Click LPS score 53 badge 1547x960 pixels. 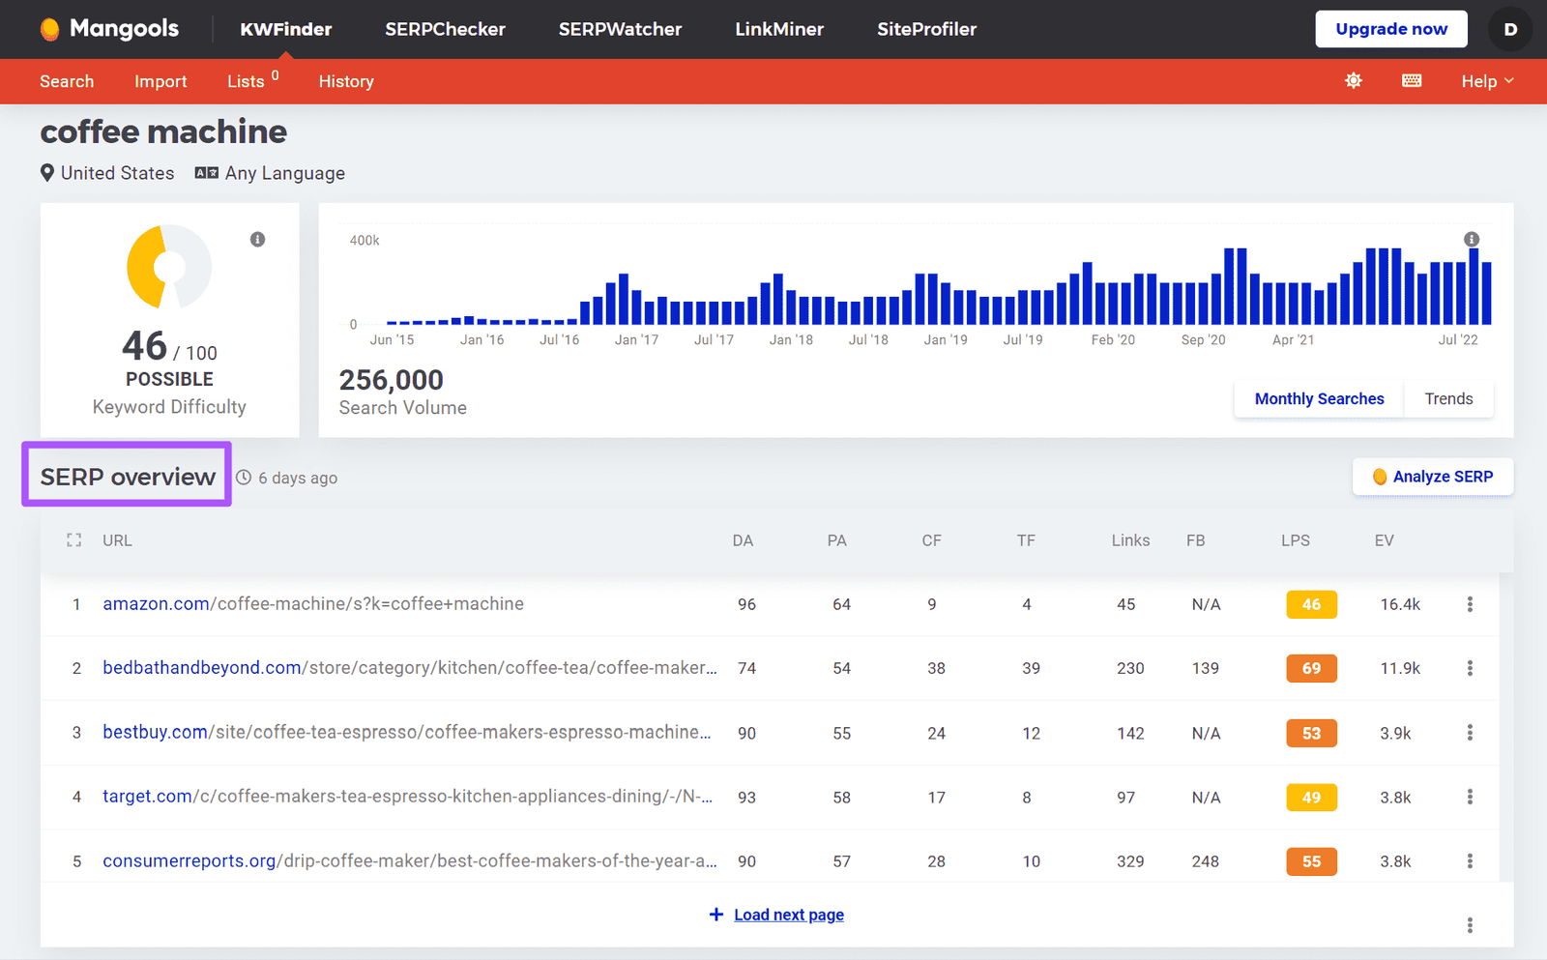coord(1311,733)
